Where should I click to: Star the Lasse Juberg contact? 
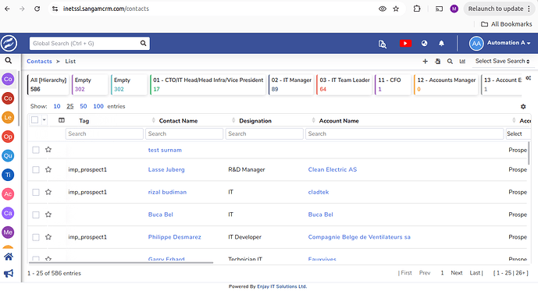[48, 169]
